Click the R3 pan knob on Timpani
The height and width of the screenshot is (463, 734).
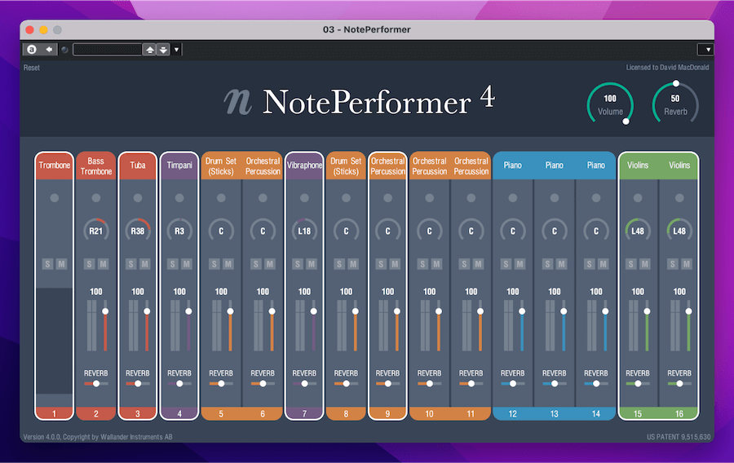[x=179, y=231]
